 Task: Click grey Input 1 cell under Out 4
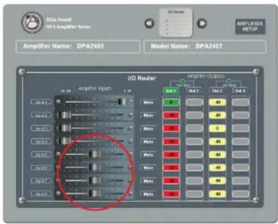tap(240, 102)
